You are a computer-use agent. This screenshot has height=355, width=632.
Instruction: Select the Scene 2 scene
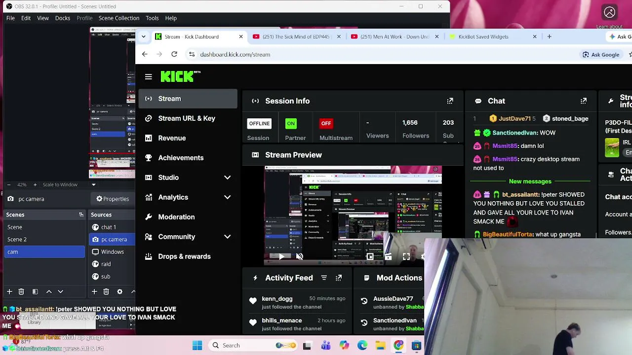[44, 240]
